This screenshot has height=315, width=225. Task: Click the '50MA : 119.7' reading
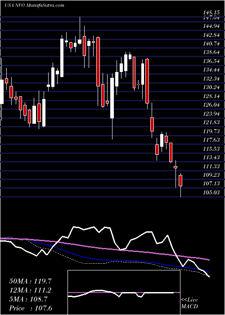30,281
